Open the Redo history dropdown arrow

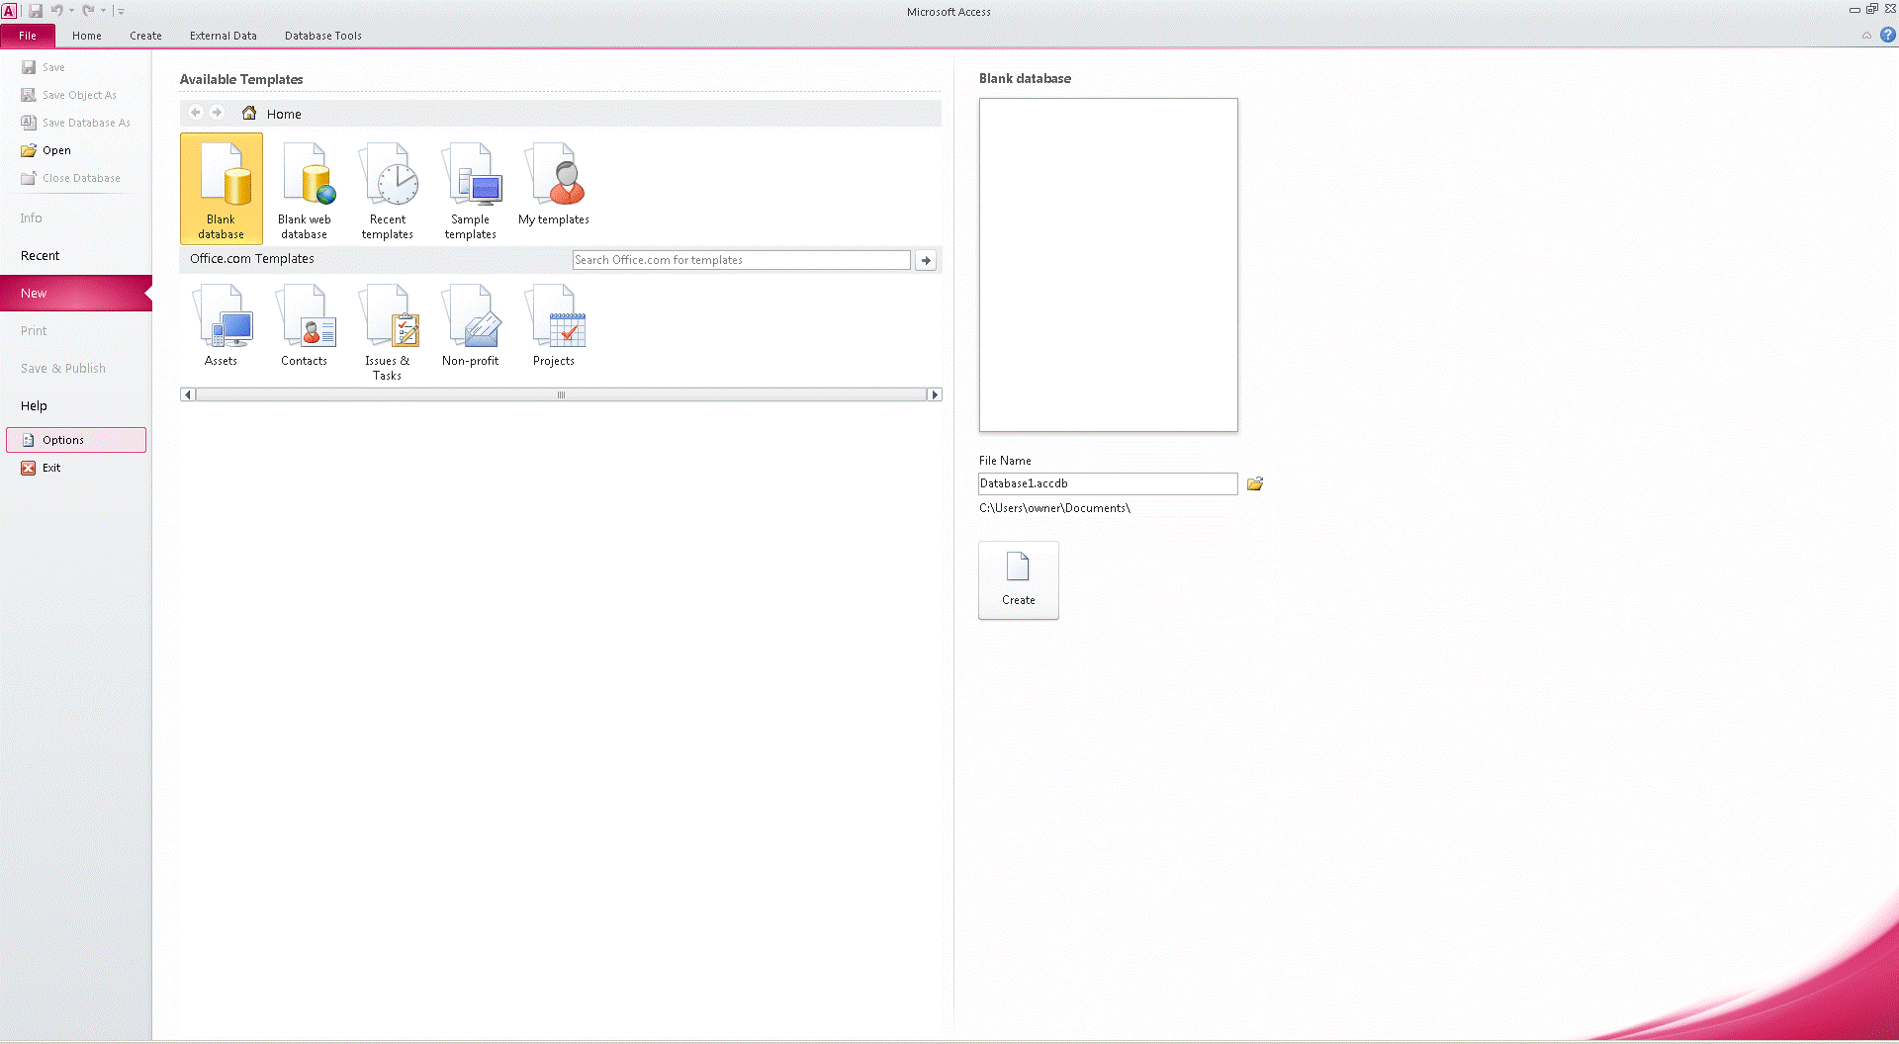pos(103,11)
